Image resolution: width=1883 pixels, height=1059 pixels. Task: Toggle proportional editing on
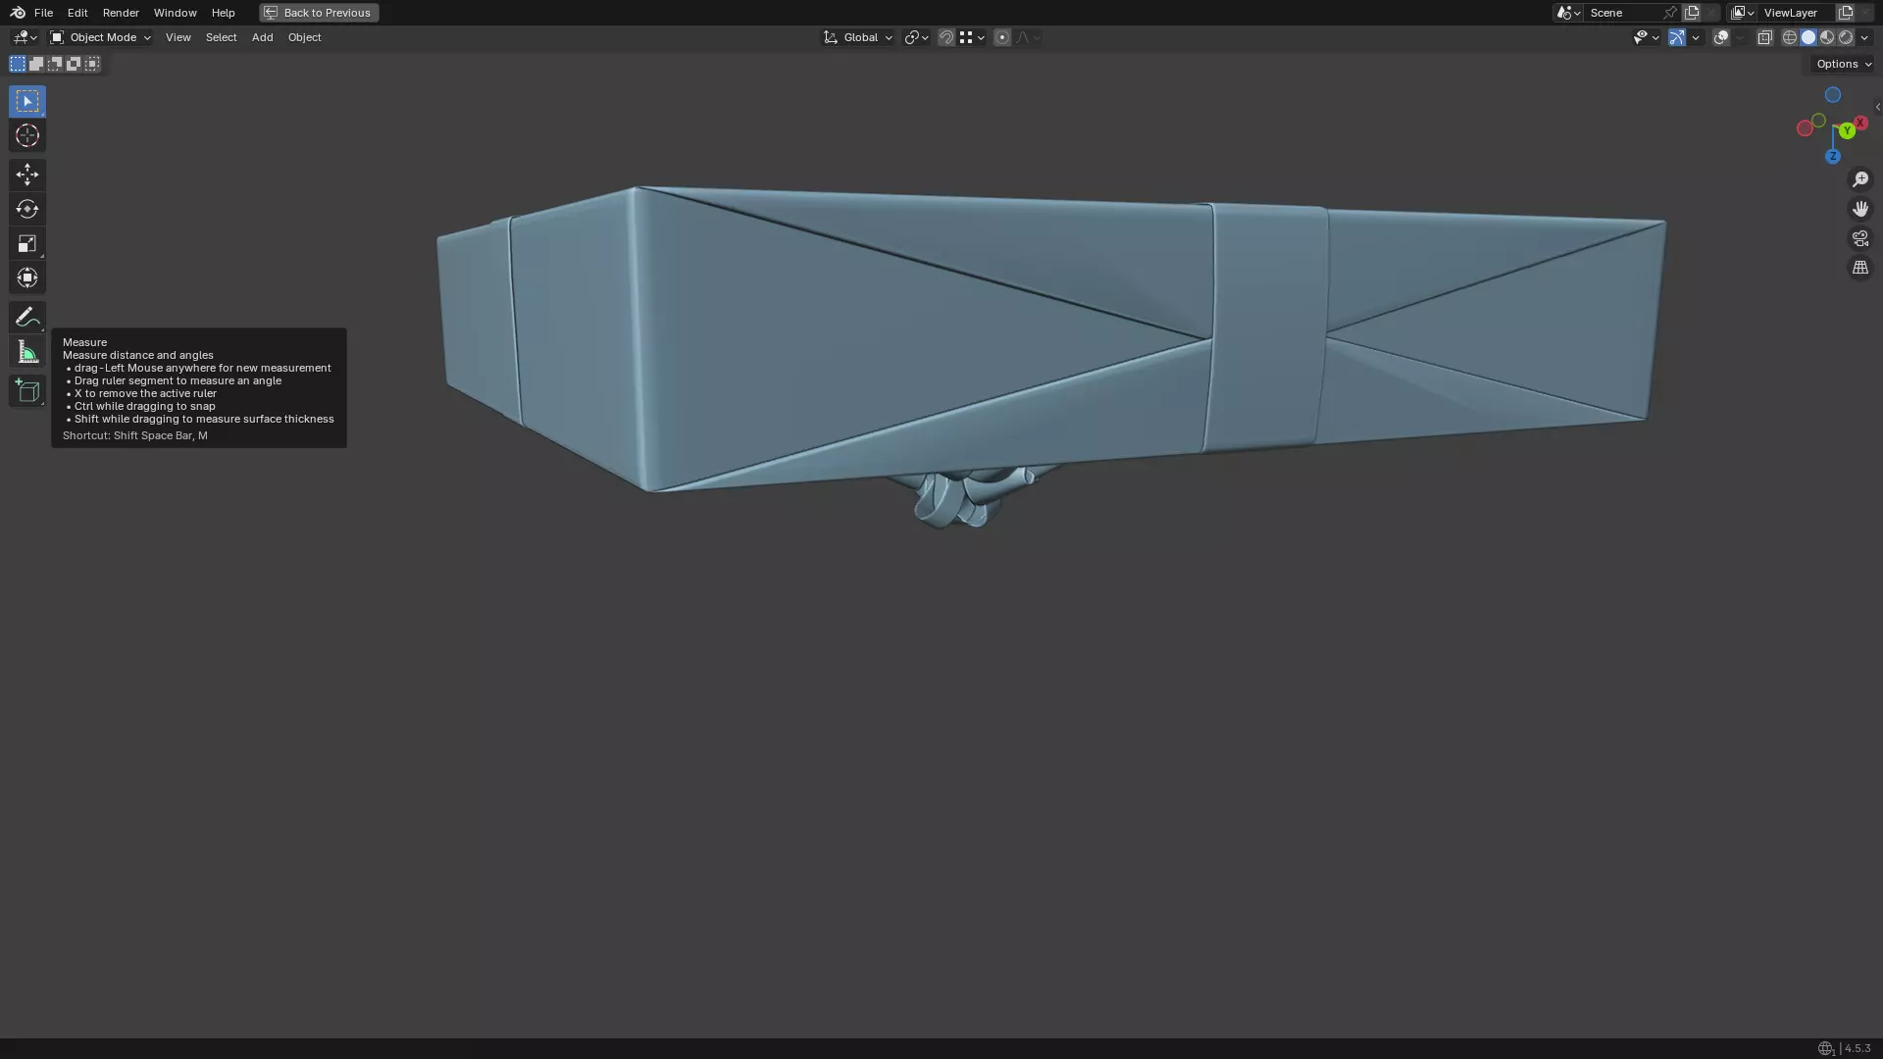tap(1001, 37)
